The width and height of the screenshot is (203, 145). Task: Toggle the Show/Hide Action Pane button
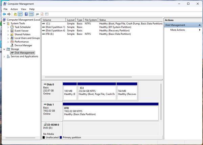tap(31, 15)
